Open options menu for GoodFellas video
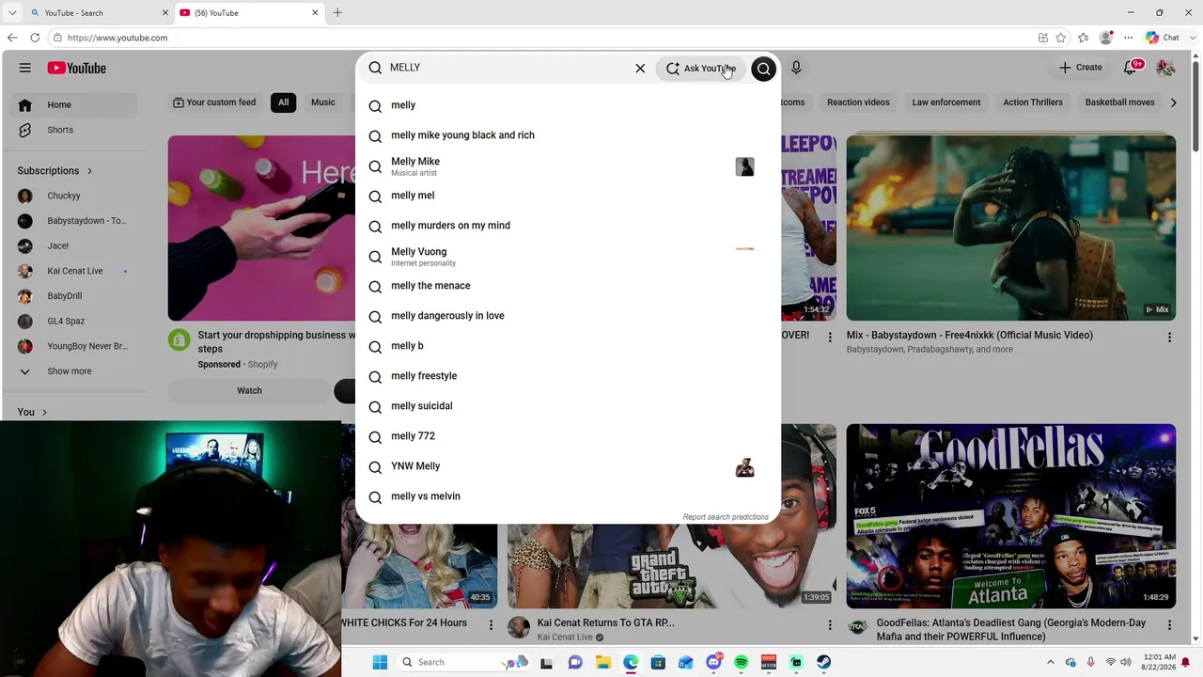 point(1169,624)
